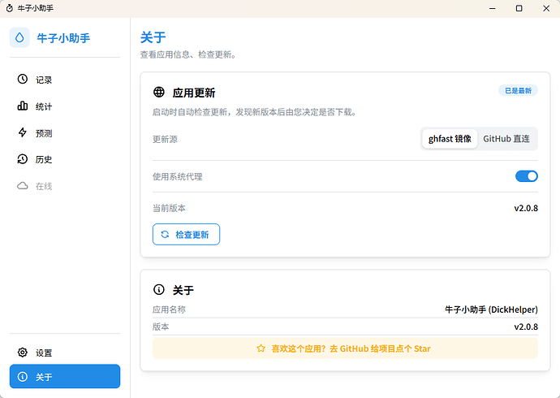Maximize the 牛子小助手 window

click(x=519, y=8)
